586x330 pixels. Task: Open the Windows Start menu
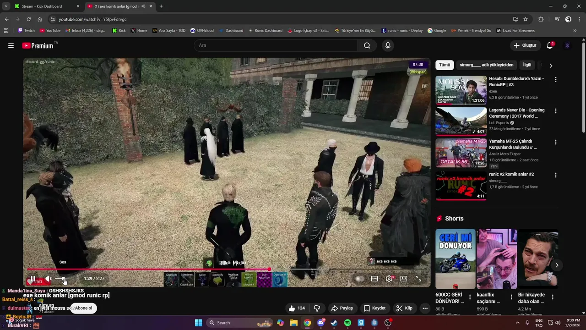pos(199,323)
